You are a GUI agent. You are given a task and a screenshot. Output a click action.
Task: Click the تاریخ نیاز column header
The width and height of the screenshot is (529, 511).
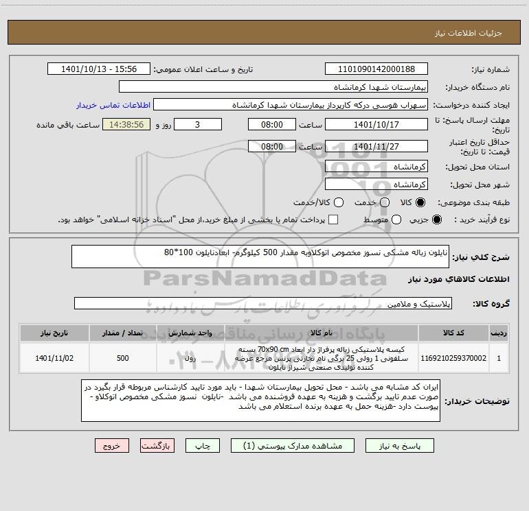tap(54, 333)
